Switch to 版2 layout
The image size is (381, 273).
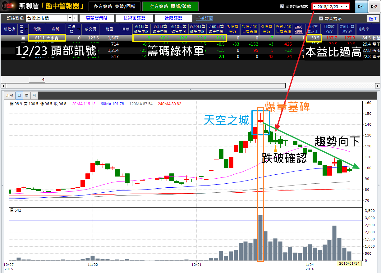pos(374,7)
